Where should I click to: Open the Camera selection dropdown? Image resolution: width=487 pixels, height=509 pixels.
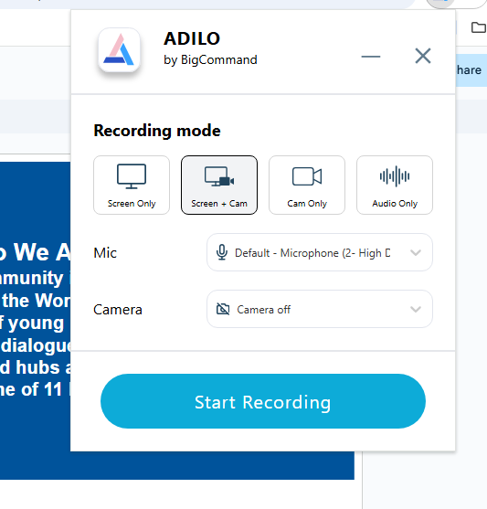(320, 309)
